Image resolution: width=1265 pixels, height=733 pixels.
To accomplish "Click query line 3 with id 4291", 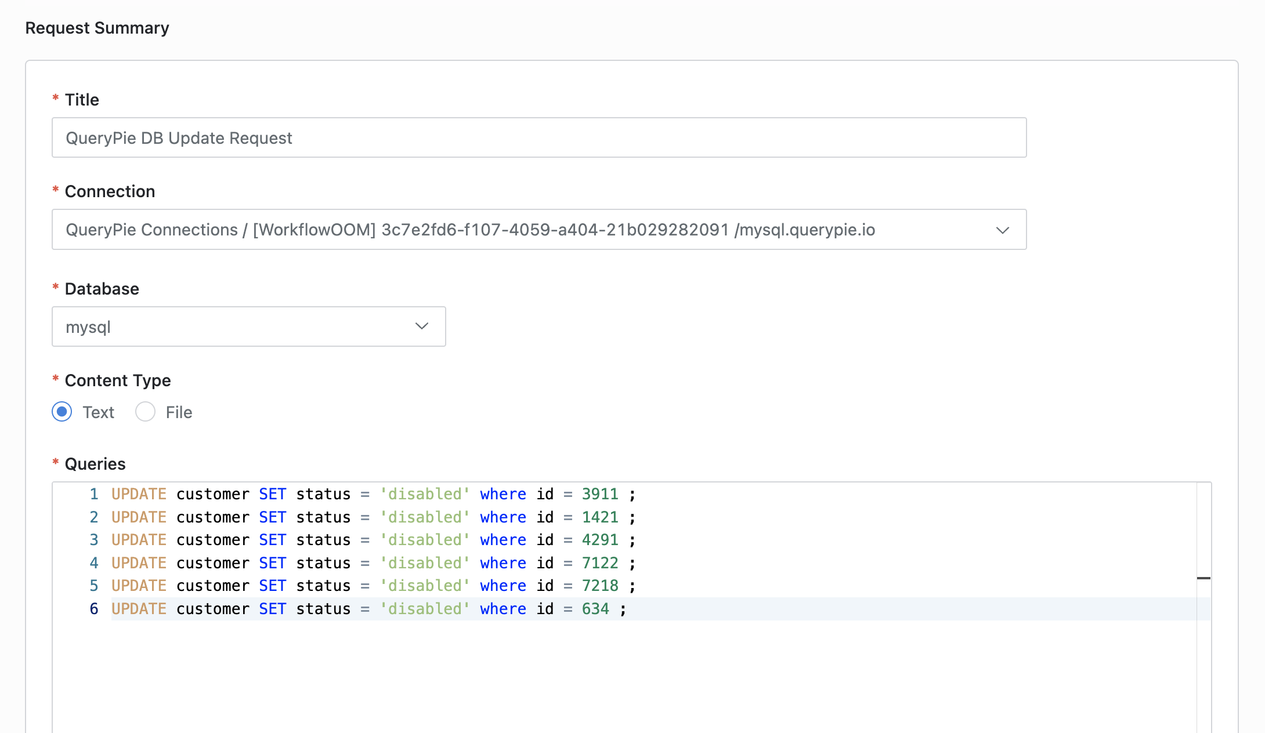I will click(373, 540).
